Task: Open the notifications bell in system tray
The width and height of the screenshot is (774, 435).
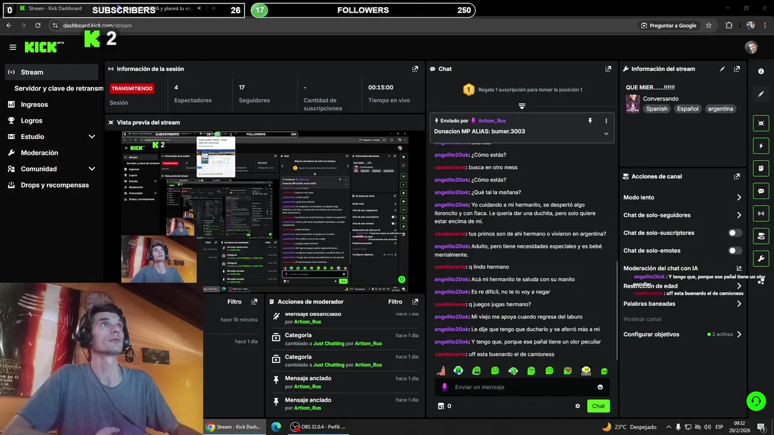Action: click(760, 427)
